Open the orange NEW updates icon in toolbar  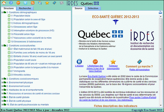(x=18, y=3)
